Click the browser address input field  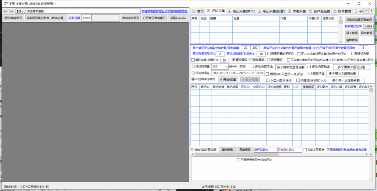[78, 11]
